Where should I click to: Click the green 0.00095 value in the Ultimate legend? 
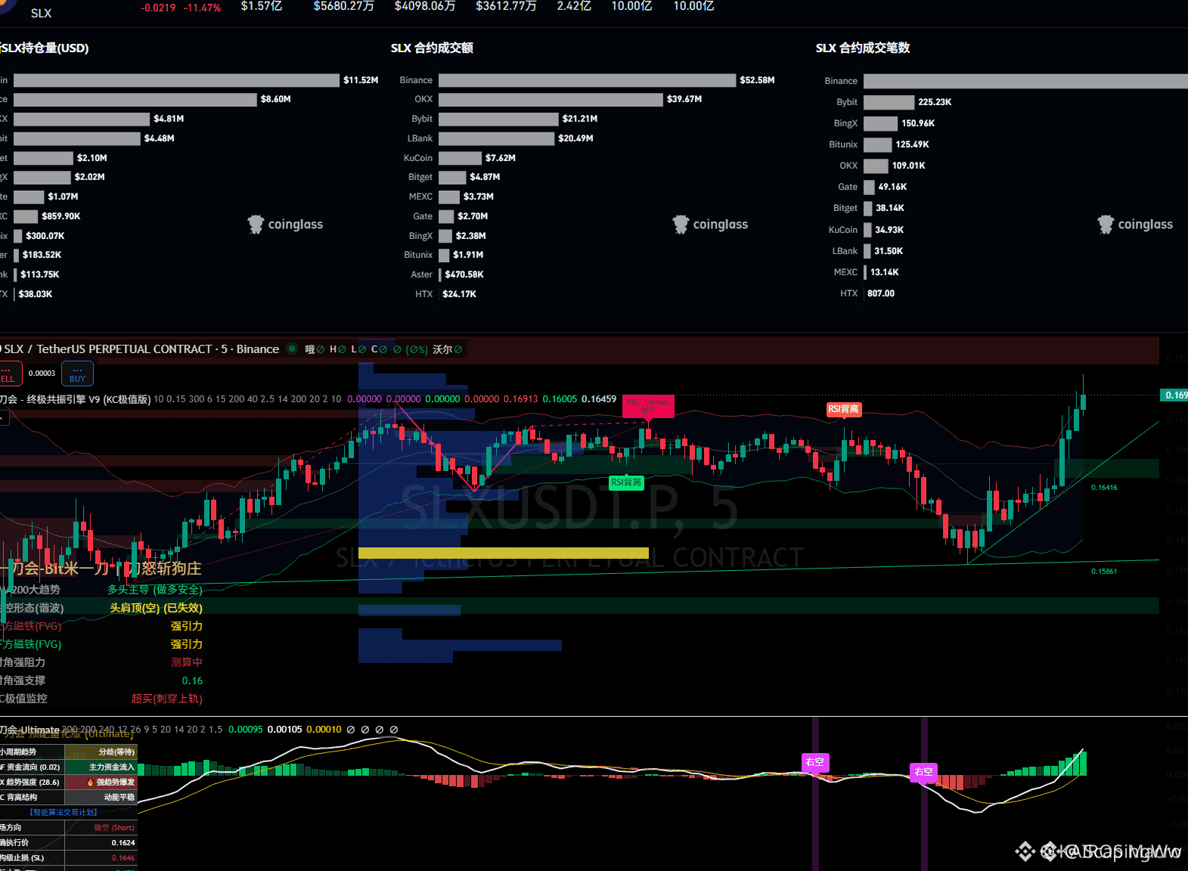(246, 730)
